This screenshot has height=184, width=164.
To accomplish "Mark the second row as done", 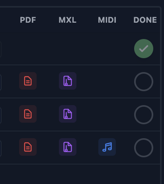I will 144,82.
